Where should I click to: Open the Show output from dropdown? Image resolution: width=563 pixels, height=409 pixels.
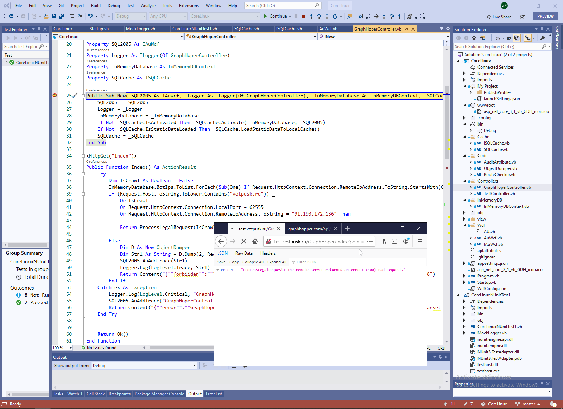(144, 366)
